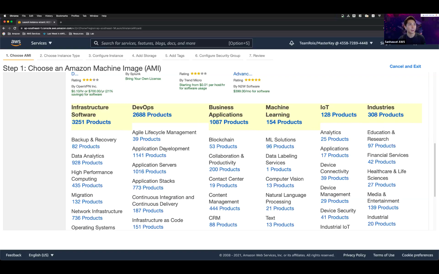
Task: Close the Launch instance wizard tab
Action: point(54,22)
